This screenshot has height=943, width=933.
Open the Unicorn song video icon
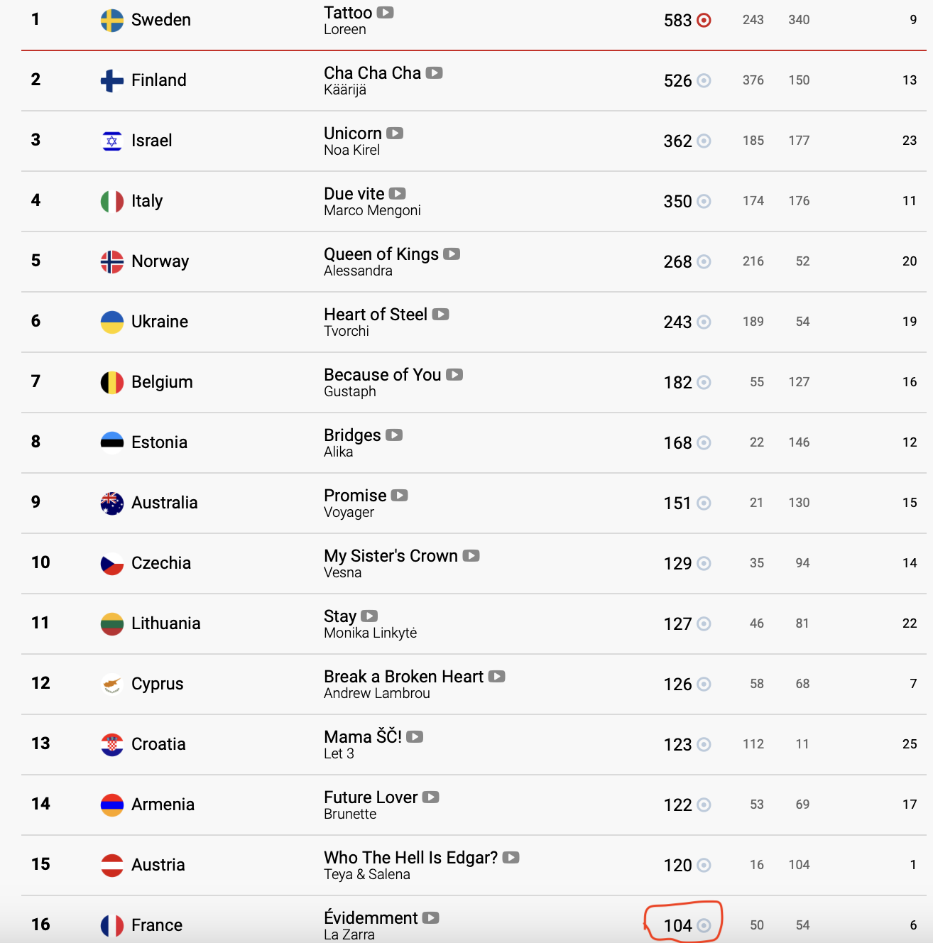click(x=395, y=133)
